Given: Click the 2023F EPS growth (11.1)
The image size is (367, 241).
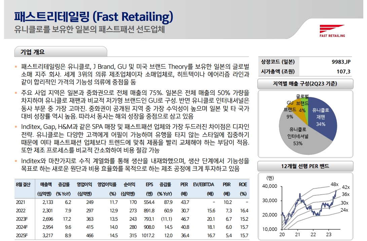Looking at the screenshot, I should (167, 219).
